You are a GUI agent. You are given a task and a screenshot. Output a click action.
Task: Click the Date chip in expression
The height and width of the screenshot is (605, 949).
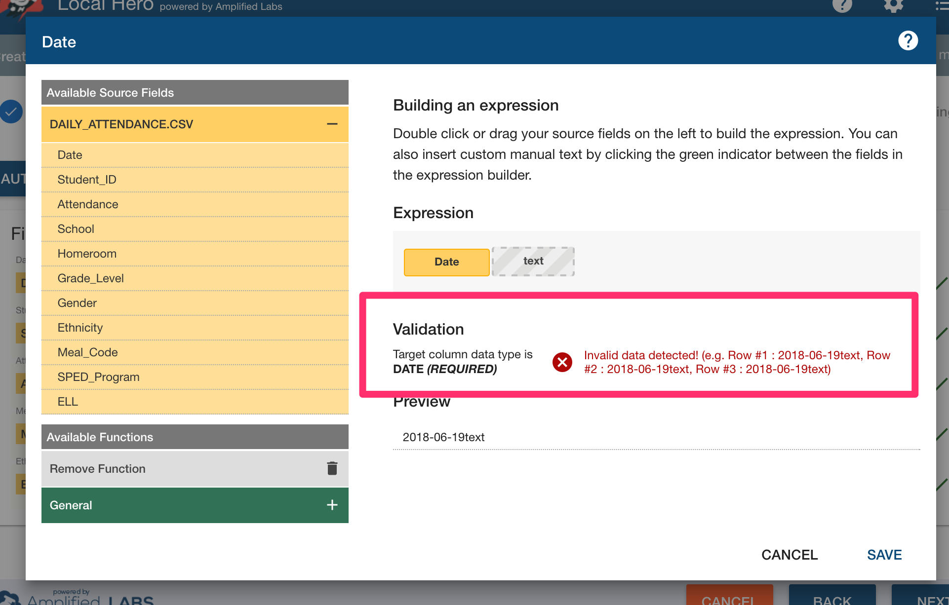point(446,262)
